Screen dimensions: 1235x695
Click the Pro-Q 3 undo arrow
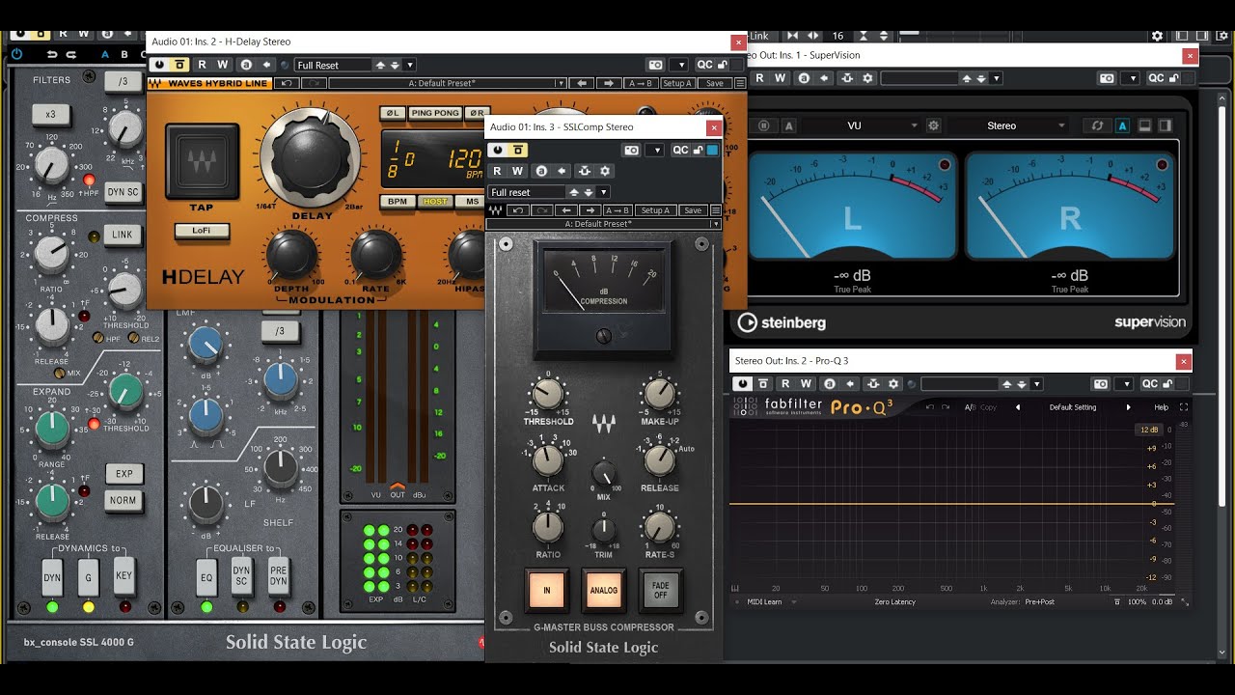[x=930, y=407]
